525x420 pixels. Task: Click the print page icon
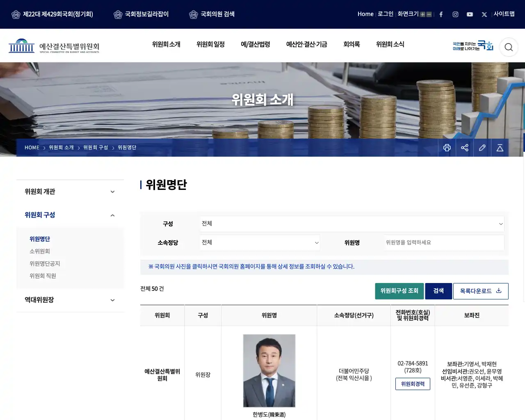(447, 148)
